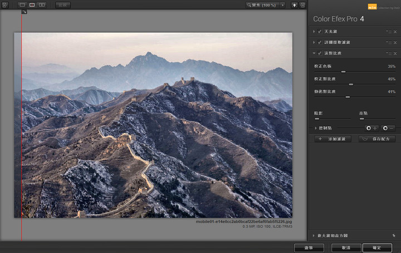
Task: Expand the 詳細提取濾鏡 filter section
Action: click(314, 42)
